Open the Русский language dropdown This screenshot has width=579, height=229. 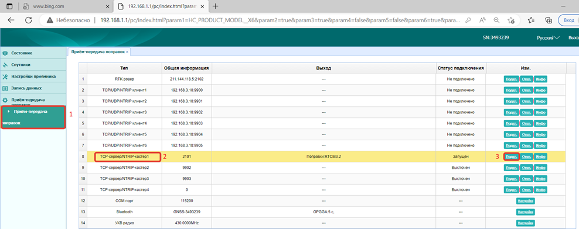pos(548,37)
